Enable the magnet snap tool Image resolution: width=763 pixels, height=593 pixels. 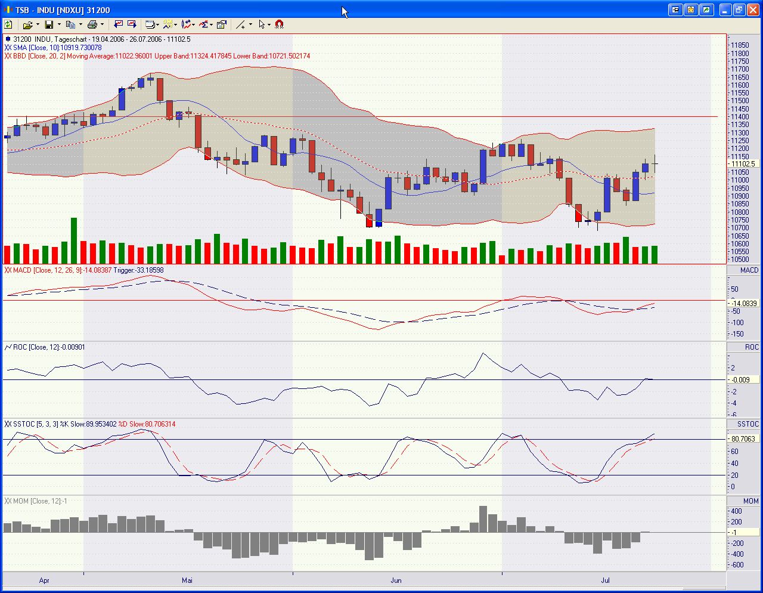click(x=278, y=24)
